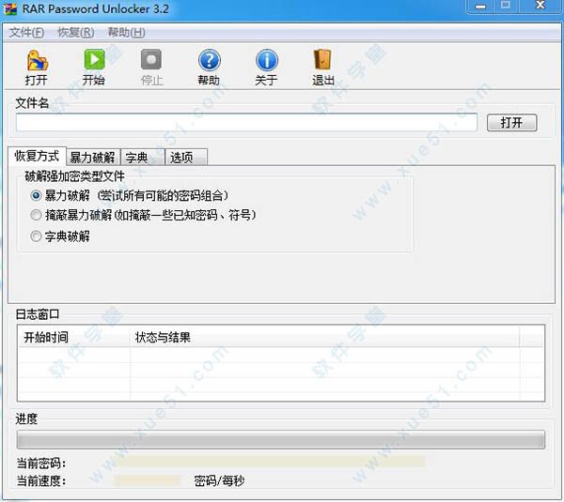Open the File (文件) menu
Image resolution: width=564 pixels, height=502 pixels.
click(x=27, y=32)
